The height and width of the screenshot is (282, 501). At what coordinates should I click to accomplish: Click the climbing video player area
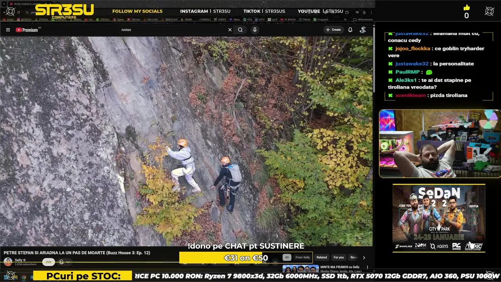186,141
